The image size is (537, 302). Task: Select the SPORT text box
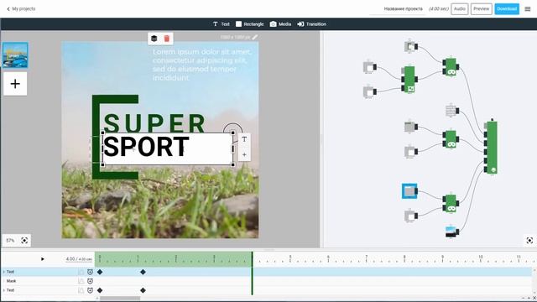168,148
